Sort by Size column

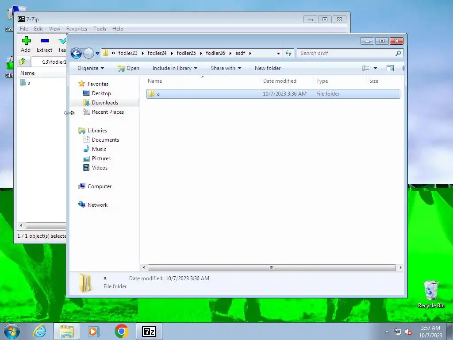(x=384, y=81)
